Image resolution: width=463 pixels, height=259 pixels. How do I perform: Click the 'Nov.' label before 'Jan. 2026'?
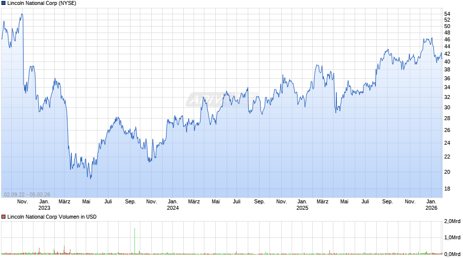pos(410,202)
